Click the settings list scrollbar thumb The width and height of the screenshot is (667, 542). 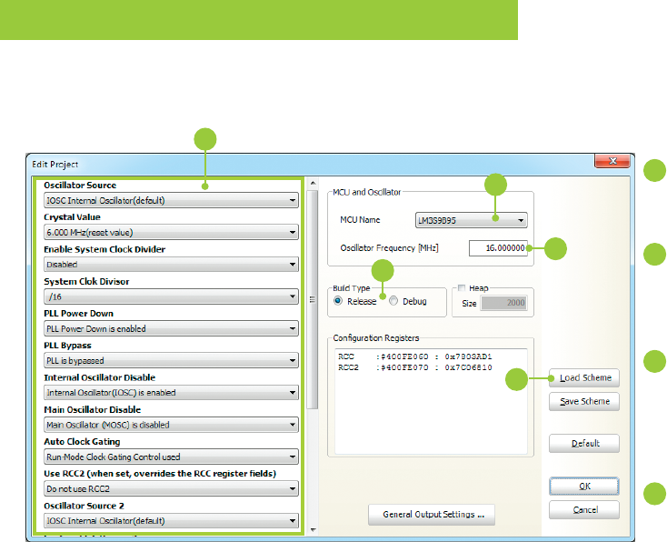[313, 299]
